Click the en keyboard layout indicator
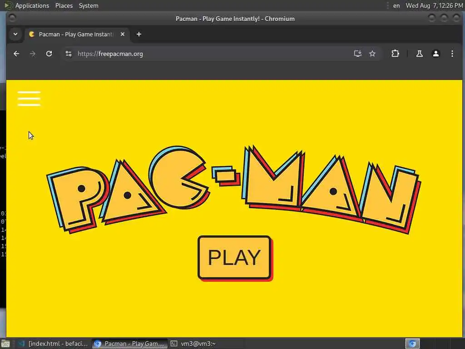 396,5
